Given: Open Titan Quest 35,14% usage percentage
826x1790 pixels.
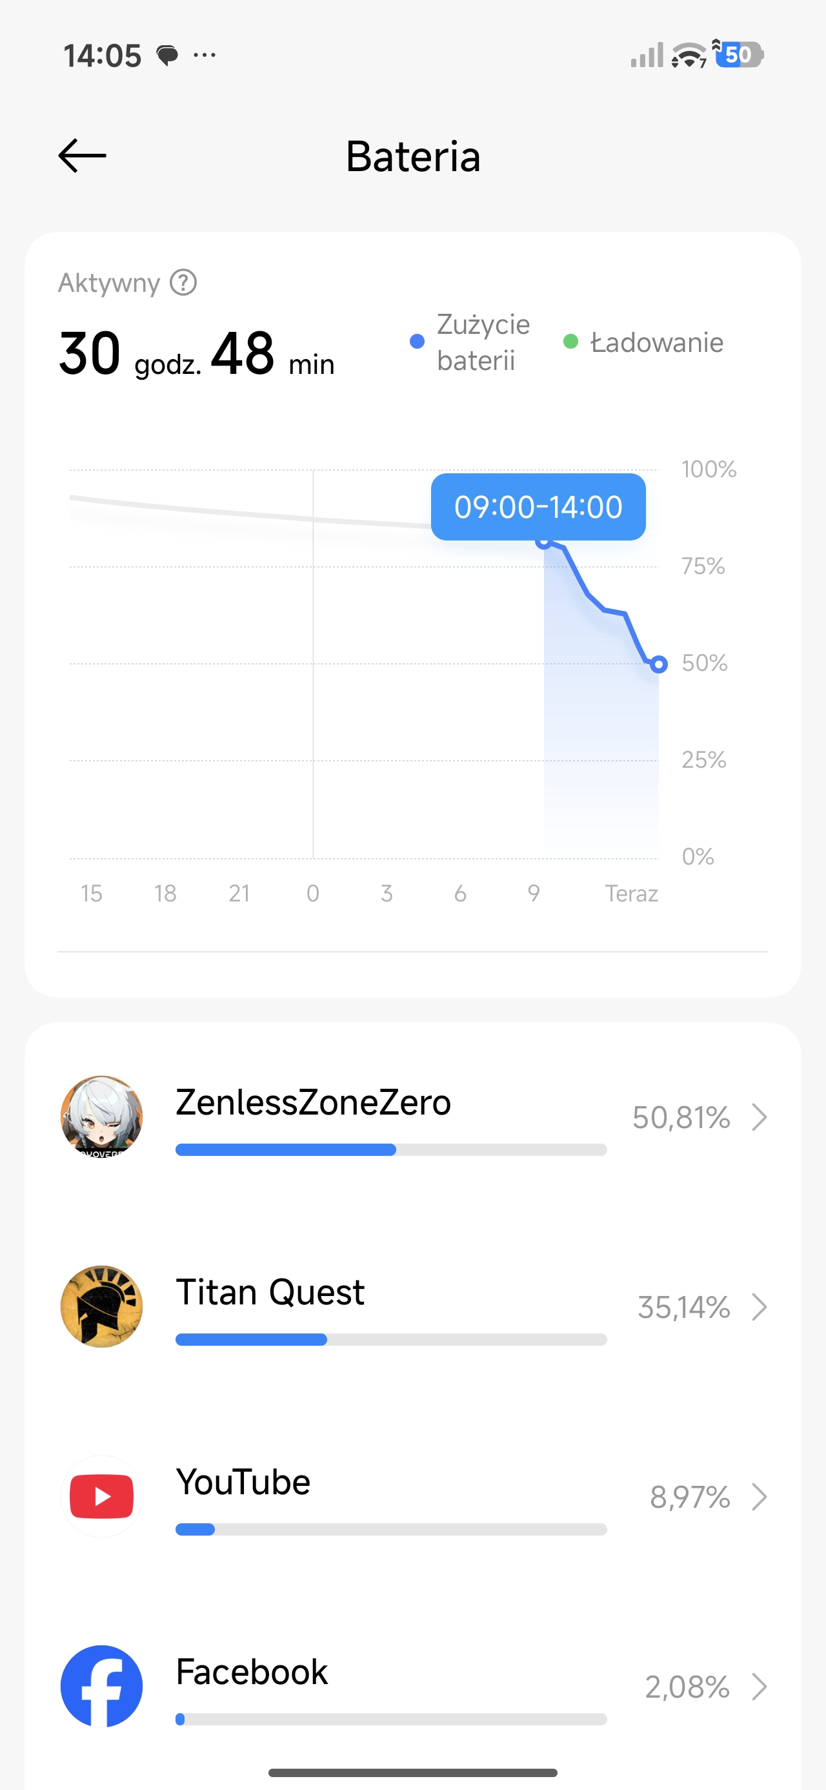Looking at the screenshot, I should (683, 1307).
